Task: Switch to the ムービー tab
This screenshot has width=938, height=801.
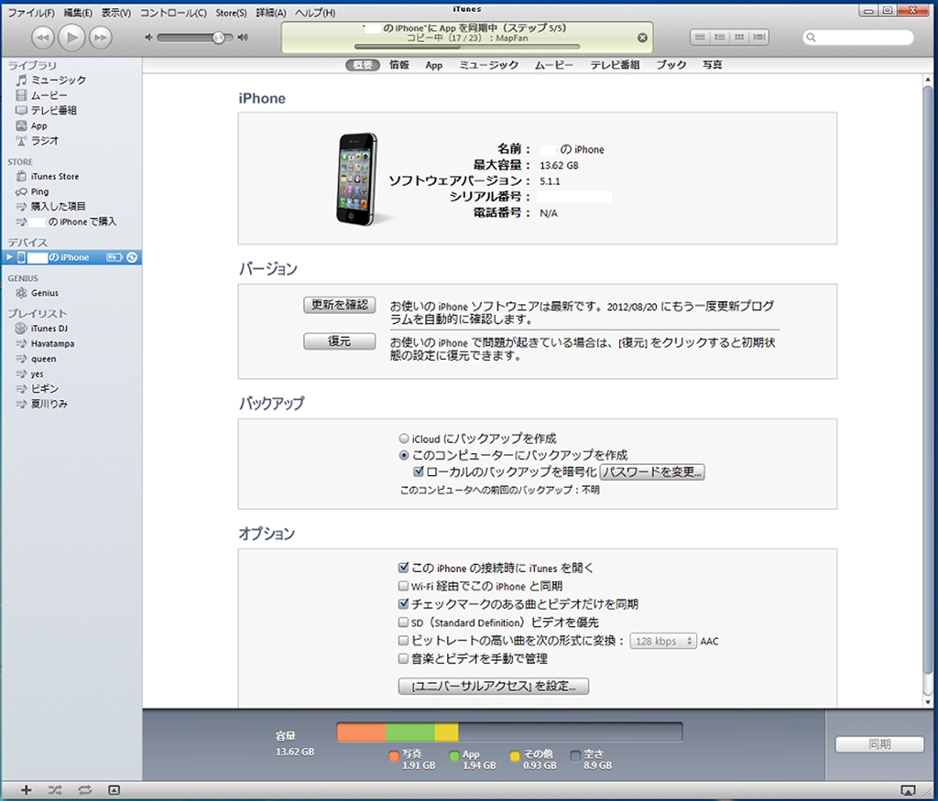Action: click(x=554, y=65)
